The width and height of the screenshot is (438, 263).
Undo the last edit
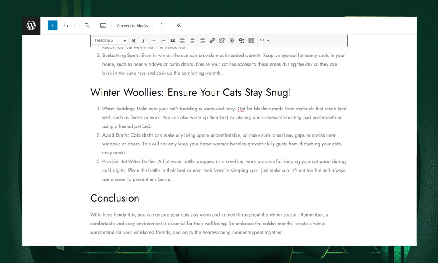[65, 25]
